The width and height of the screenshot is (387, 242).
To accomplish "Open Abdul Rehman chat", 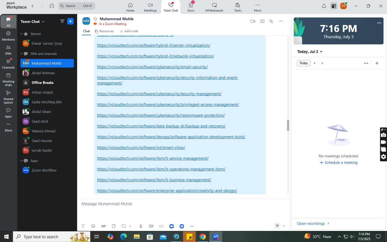I will click(x=47, y=73).
